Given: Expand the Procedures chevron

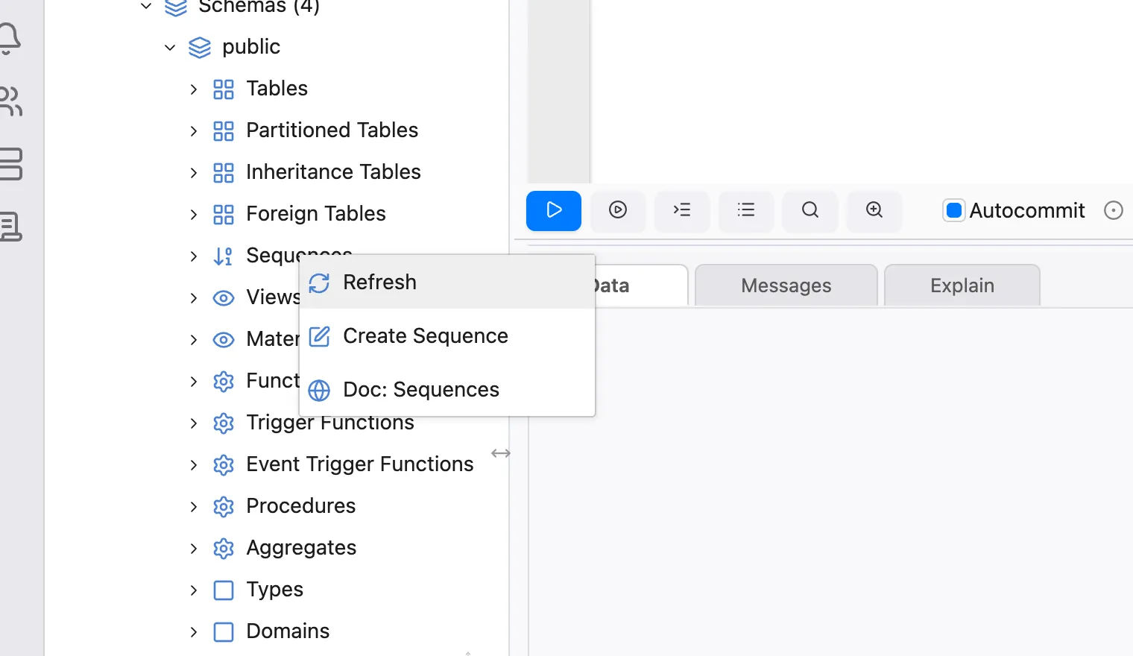Looking at the screenshot, I should (x=194, y=507).
